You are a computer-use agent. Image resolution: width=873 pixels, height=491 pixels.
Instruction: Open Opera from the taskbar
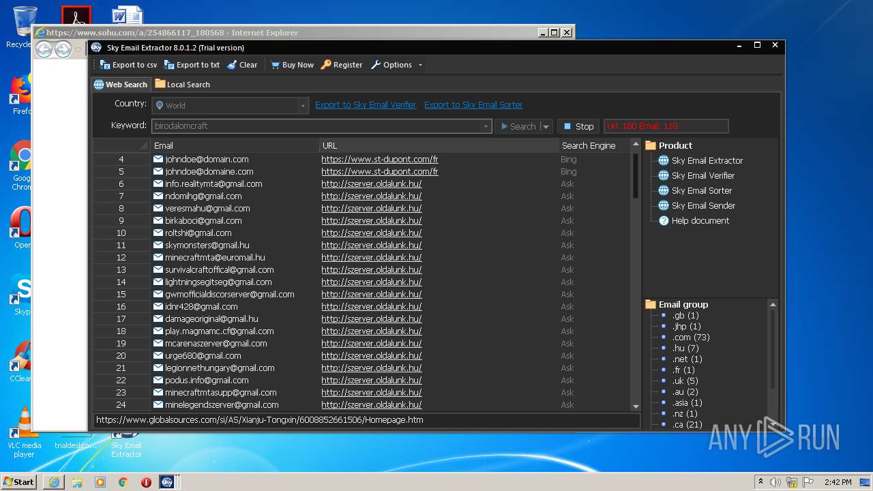146,482
